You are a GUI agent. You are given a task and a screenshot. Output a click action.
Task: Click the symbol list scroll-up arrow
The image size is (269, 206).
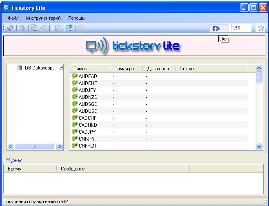click(259, 68)
